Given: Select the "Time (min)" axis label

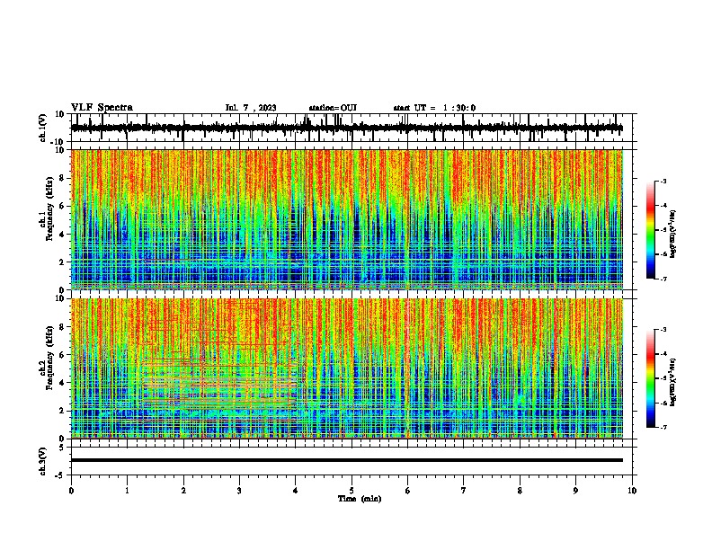Looking at the screenshot, I should (x=360, y=499).
